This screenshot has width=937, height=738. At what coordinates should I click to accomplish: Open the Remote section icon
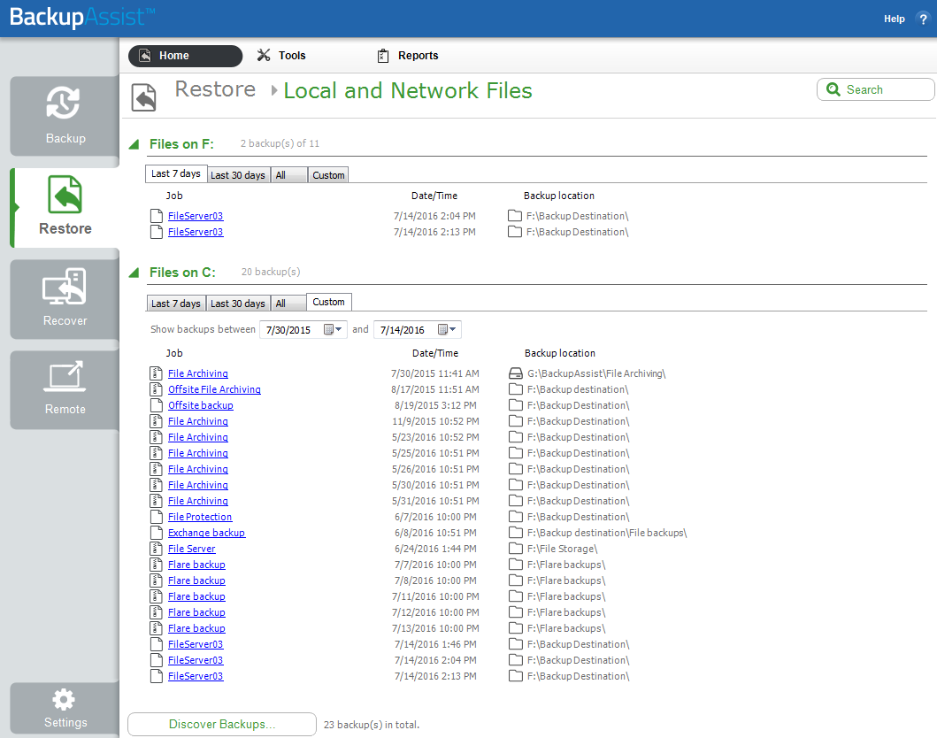click(65, 376)
